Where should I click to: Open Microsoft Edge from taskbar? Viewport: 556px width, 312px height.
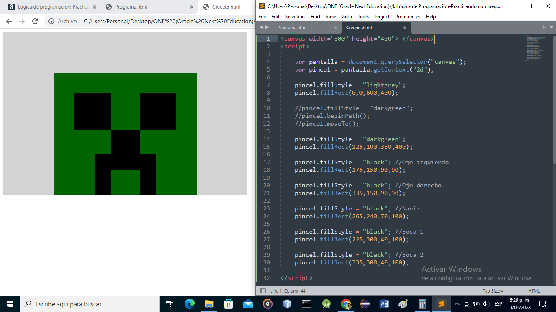pyautogui.click(x=189, y=304)
